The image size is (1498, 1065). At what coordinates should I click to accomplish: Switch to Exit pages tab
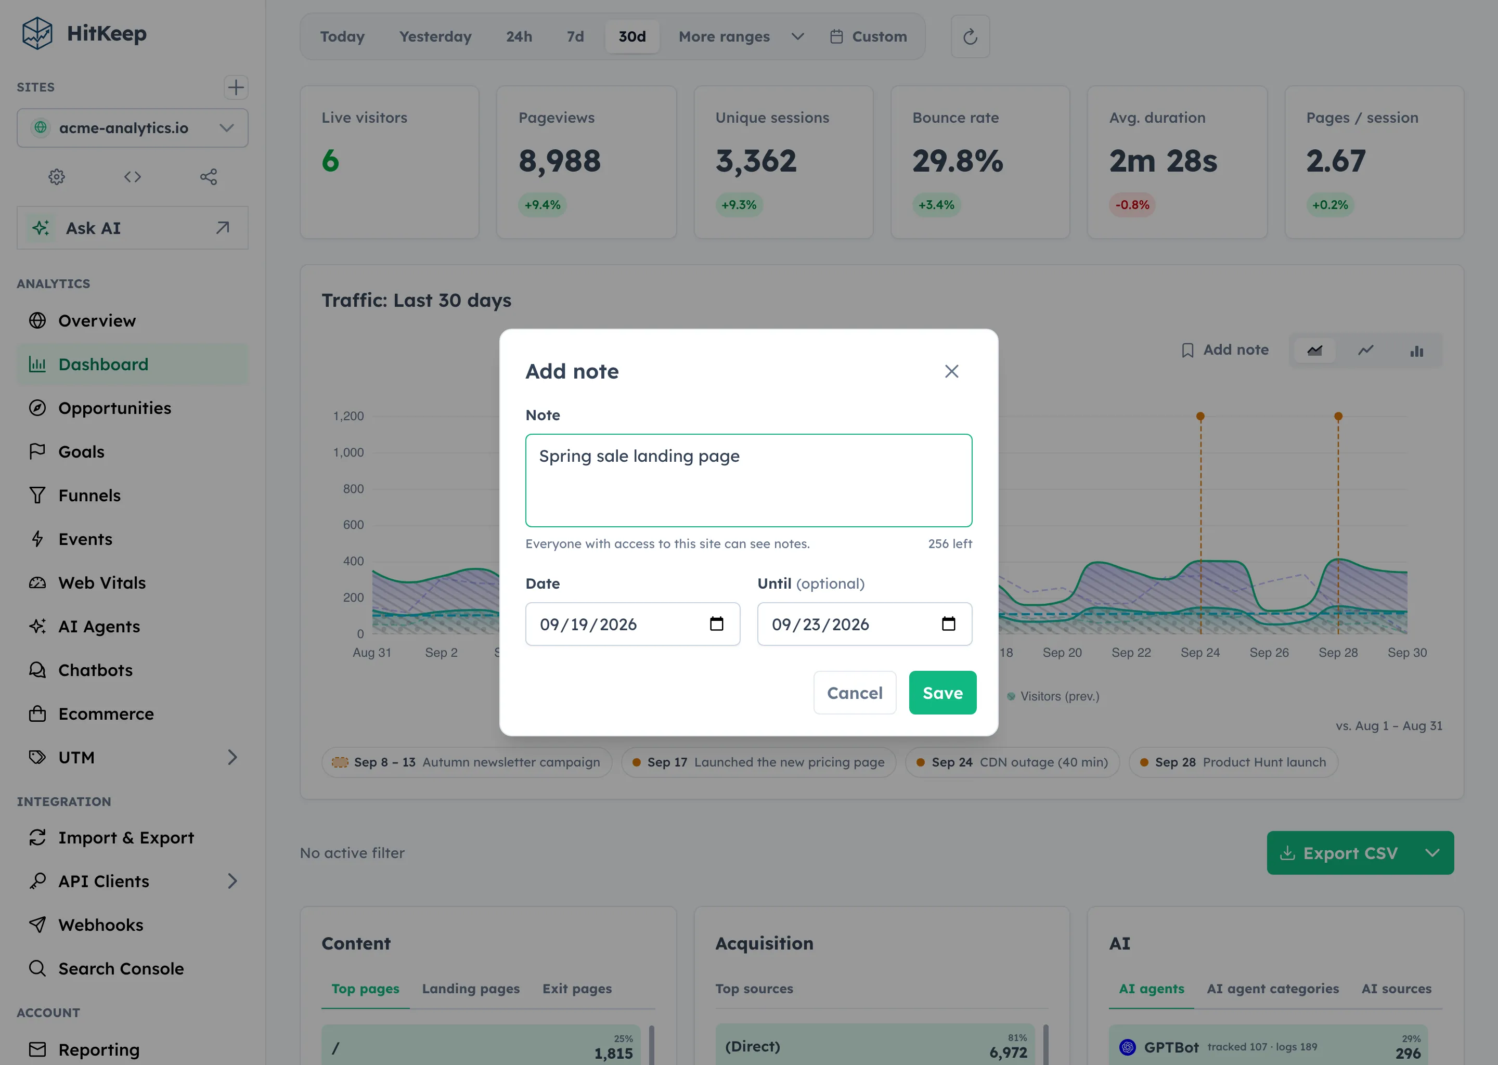pyautogui.click(x=576, y=988)
